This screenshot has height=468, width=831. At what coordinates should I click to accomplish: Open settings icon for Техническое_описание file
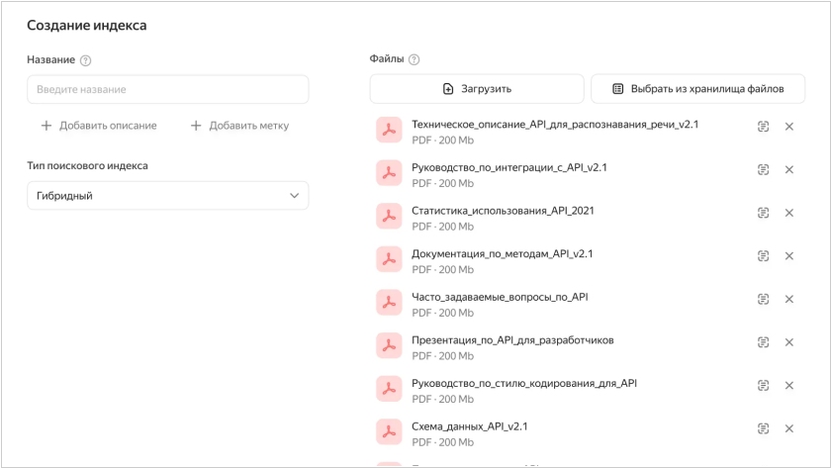click(763, 127)
